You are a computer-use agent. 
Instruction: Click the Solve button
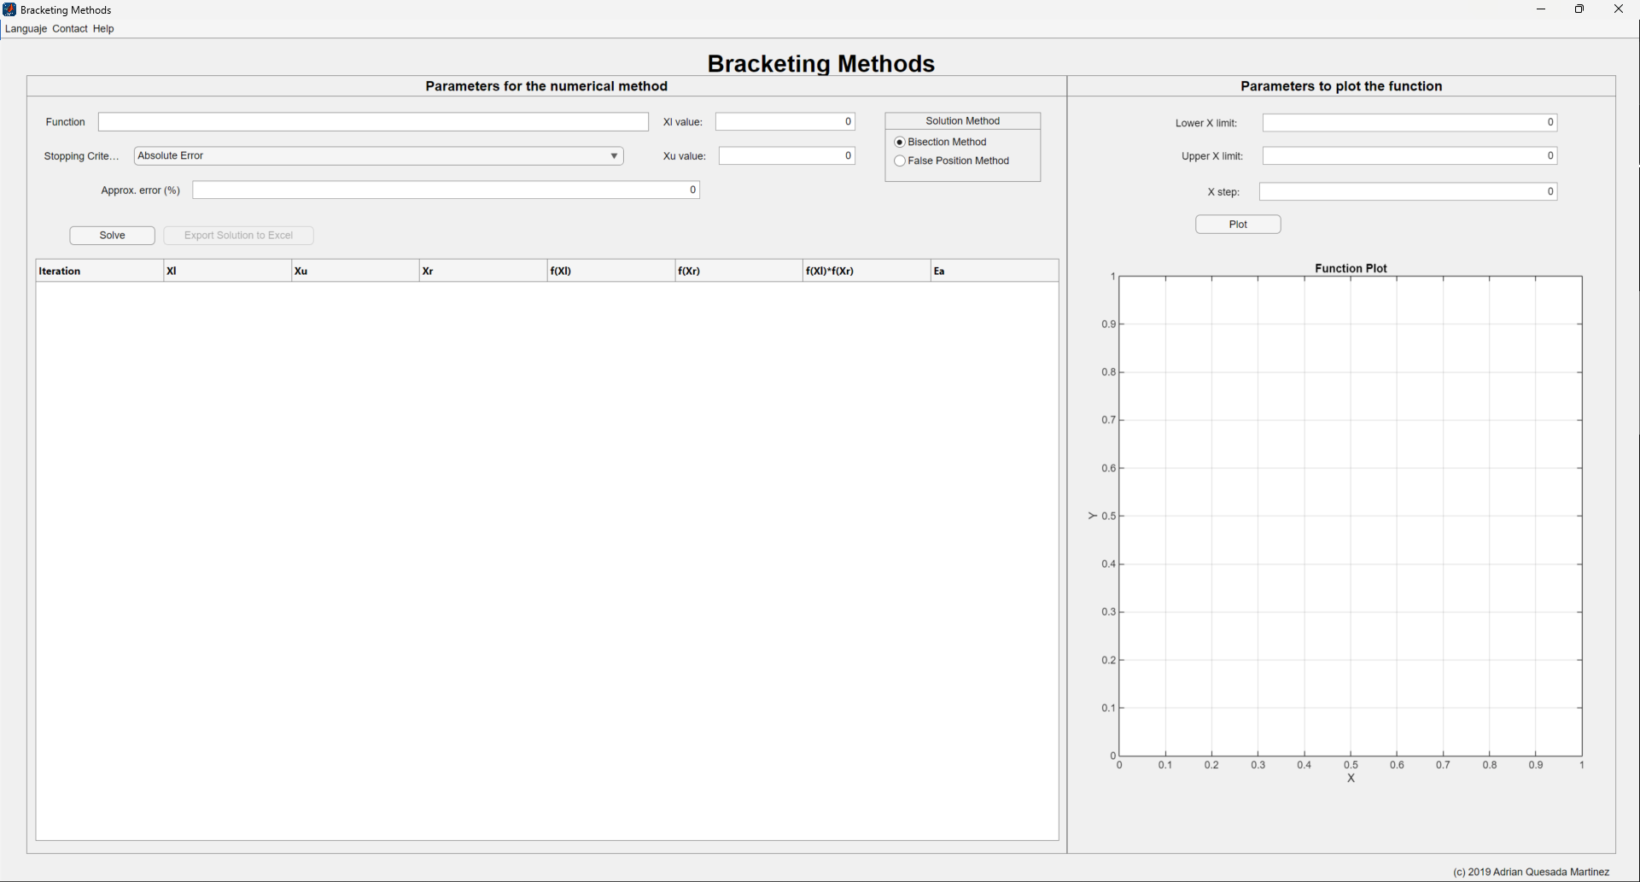(113, 236)
